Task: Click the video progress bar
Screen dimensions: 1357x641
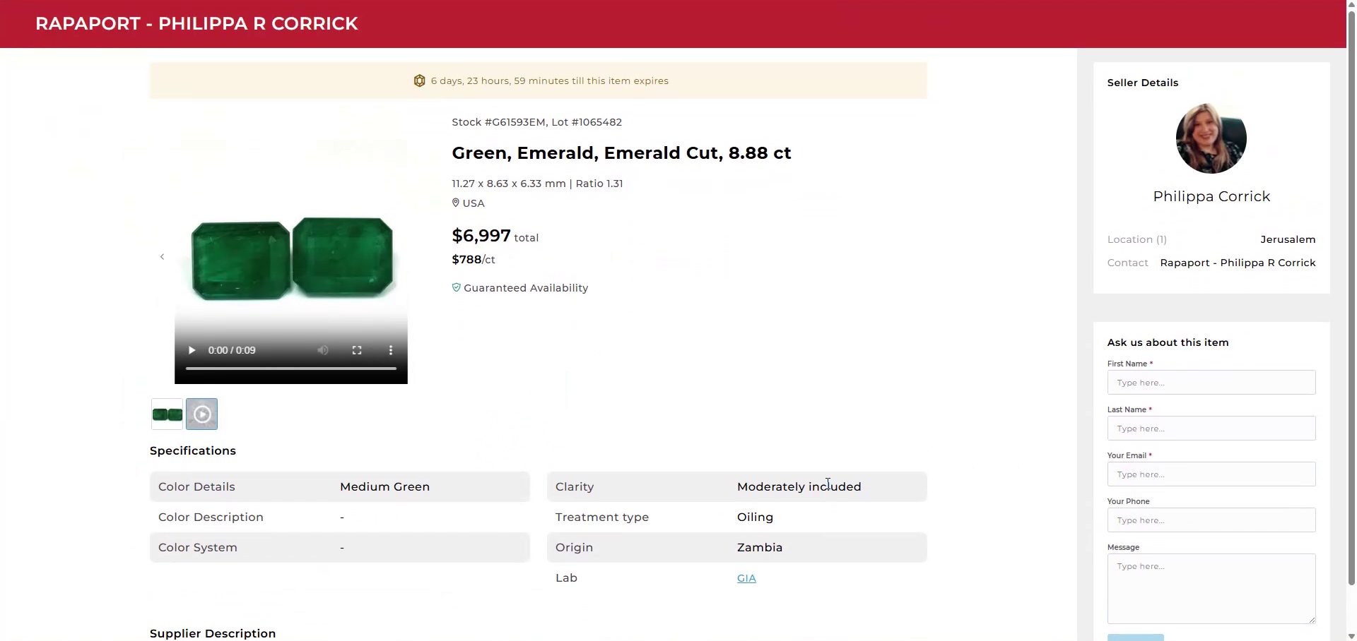Action: click(x=290, y=369)
